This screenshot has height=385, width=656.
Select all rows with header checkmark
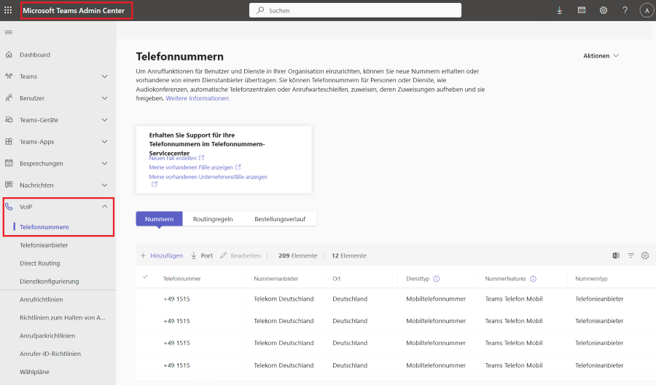tap(145, 277)
